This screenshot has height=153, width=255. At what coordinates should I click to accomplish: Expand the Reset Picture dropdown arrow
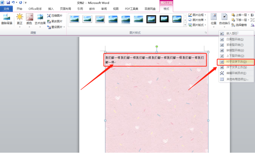pyautogui.click(x=64, y=27)
